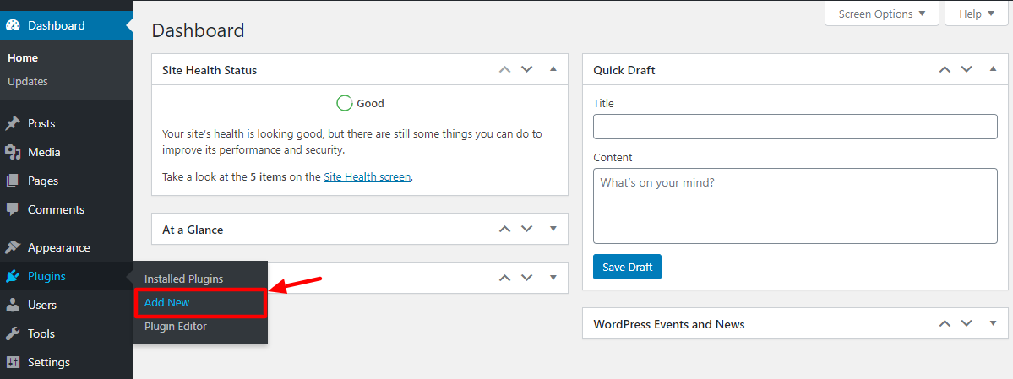1013x379 pixels.
Task: Open Installed Plugins from the submenu
Action: (x=183, y=279)
